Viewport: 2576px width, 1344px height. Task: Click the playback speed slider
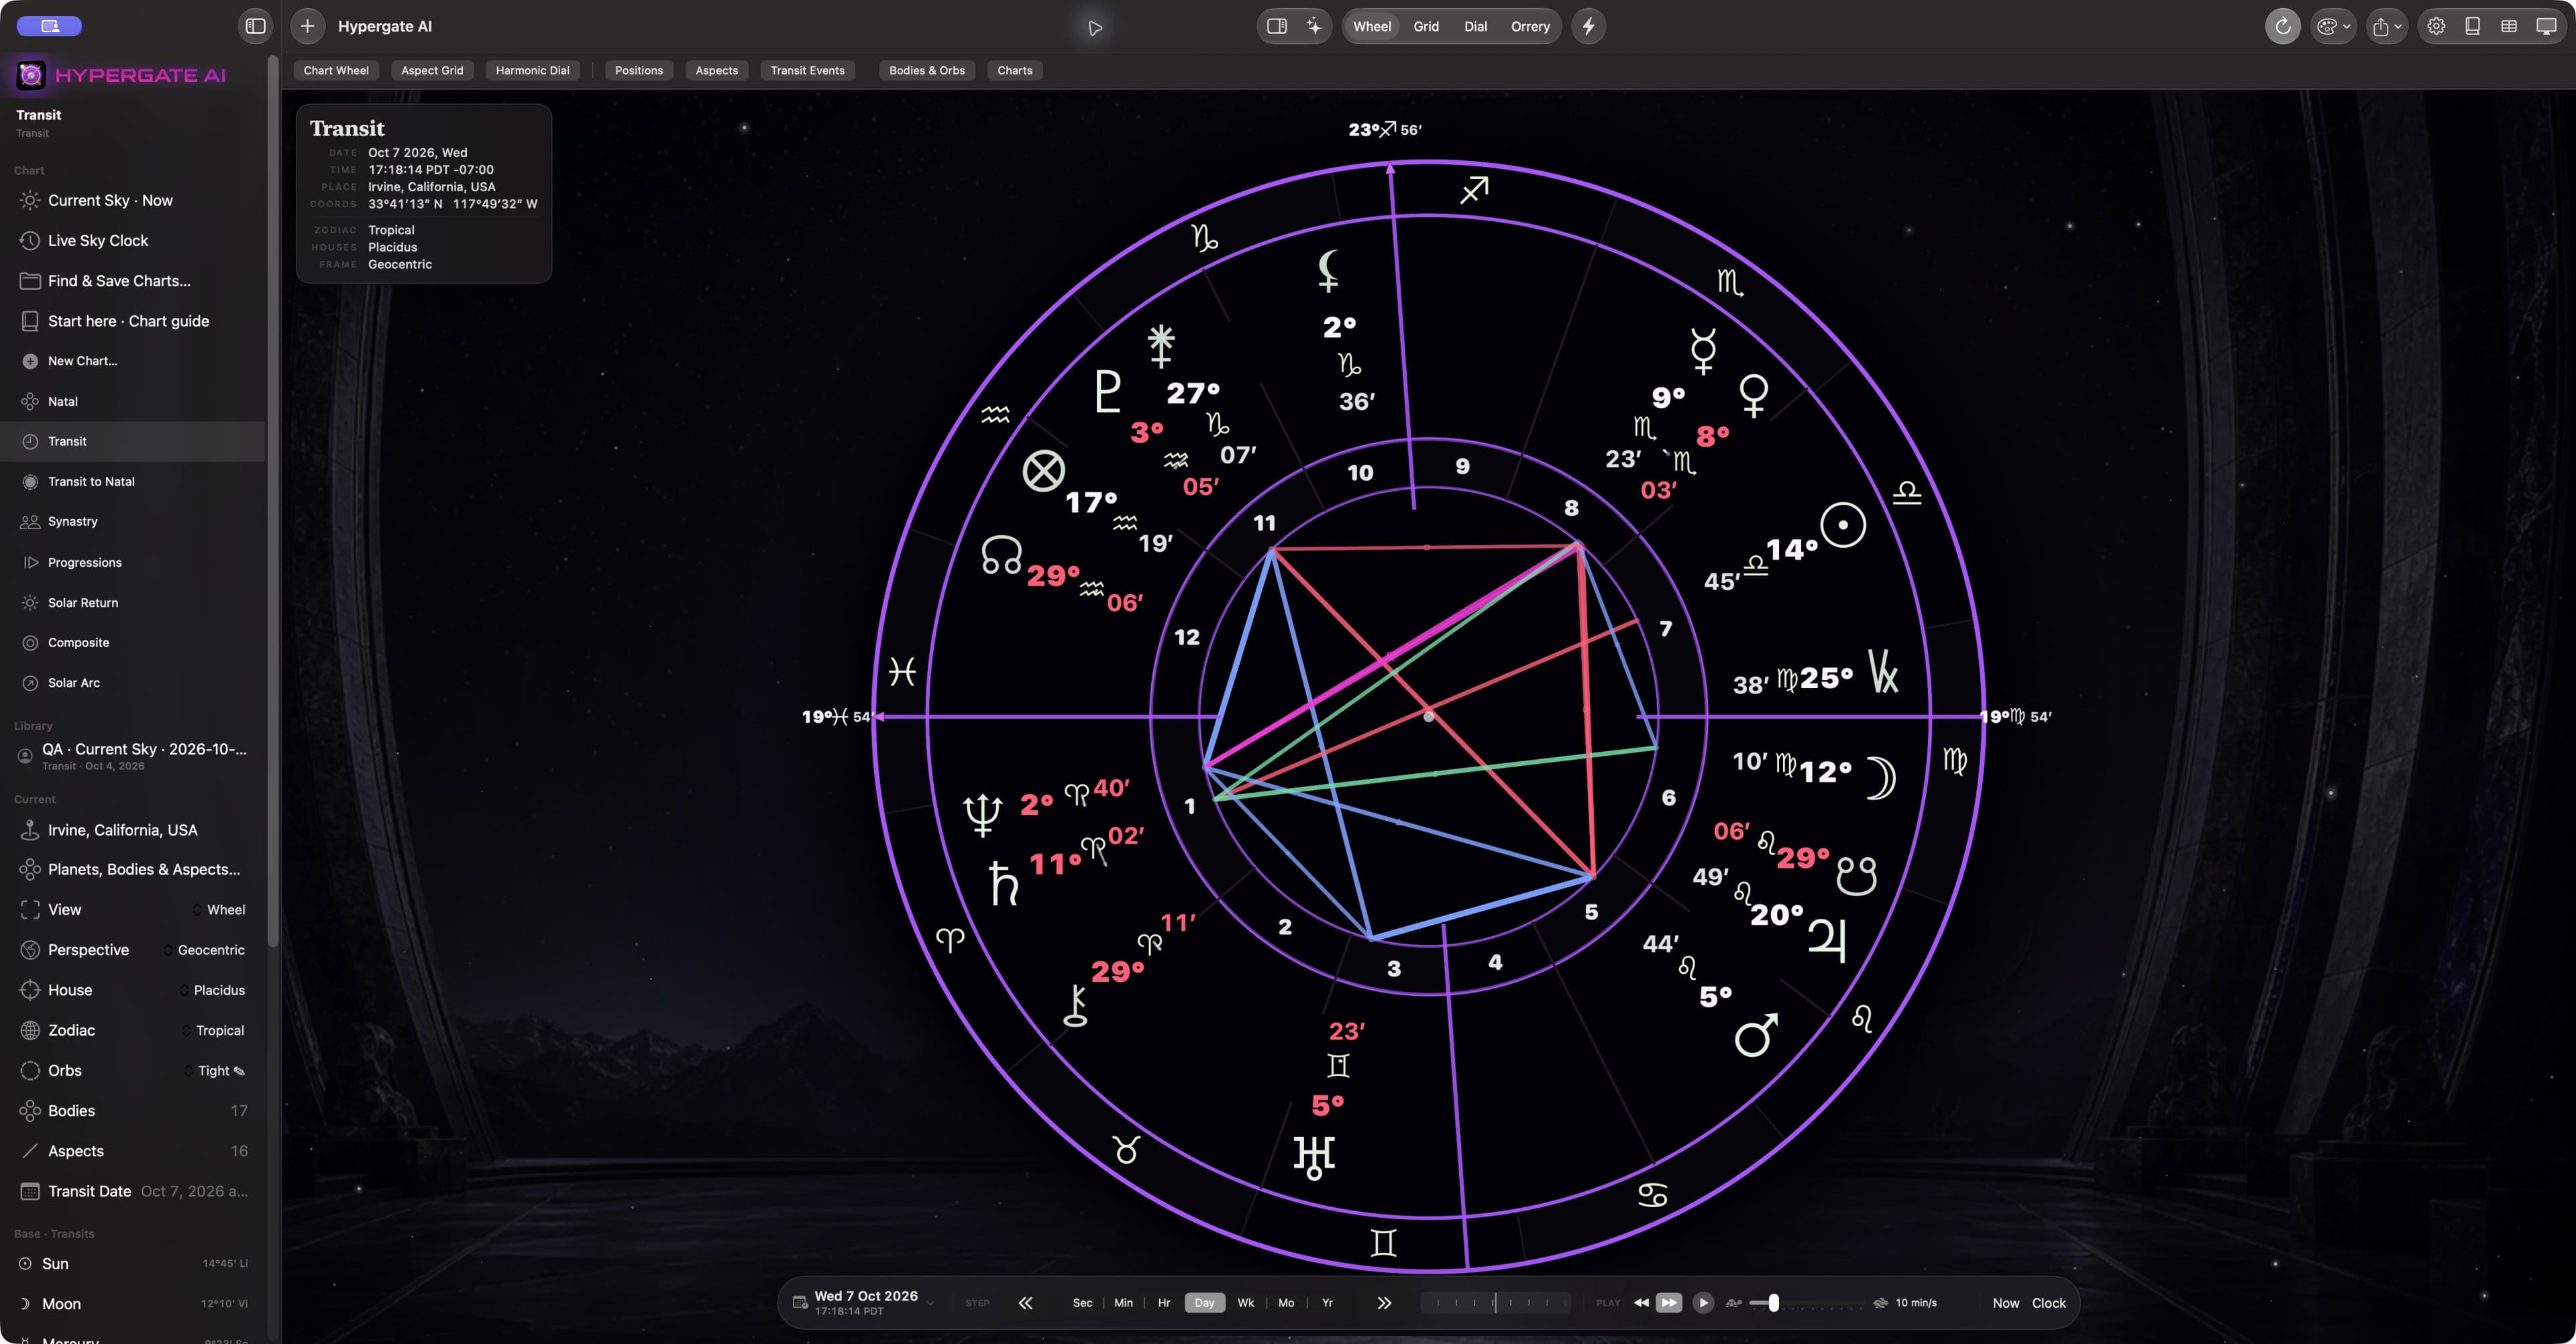[x=1806, y=1302]
